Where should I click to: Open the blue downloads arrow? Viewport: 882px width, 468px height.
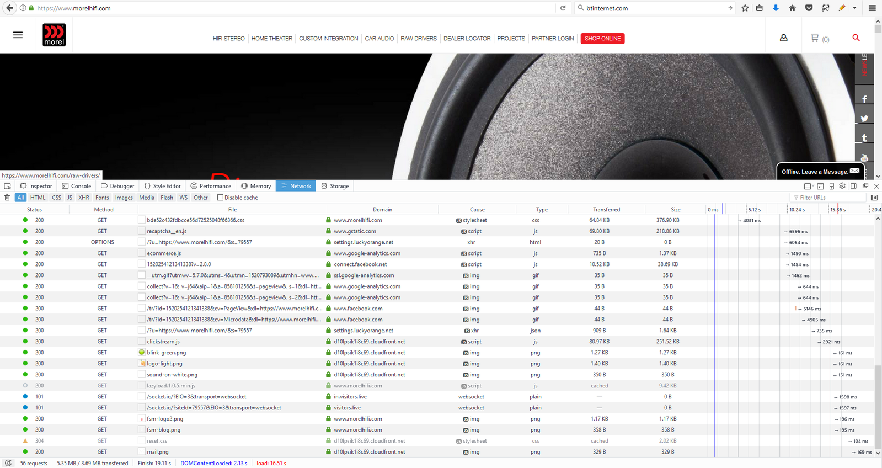776,8
